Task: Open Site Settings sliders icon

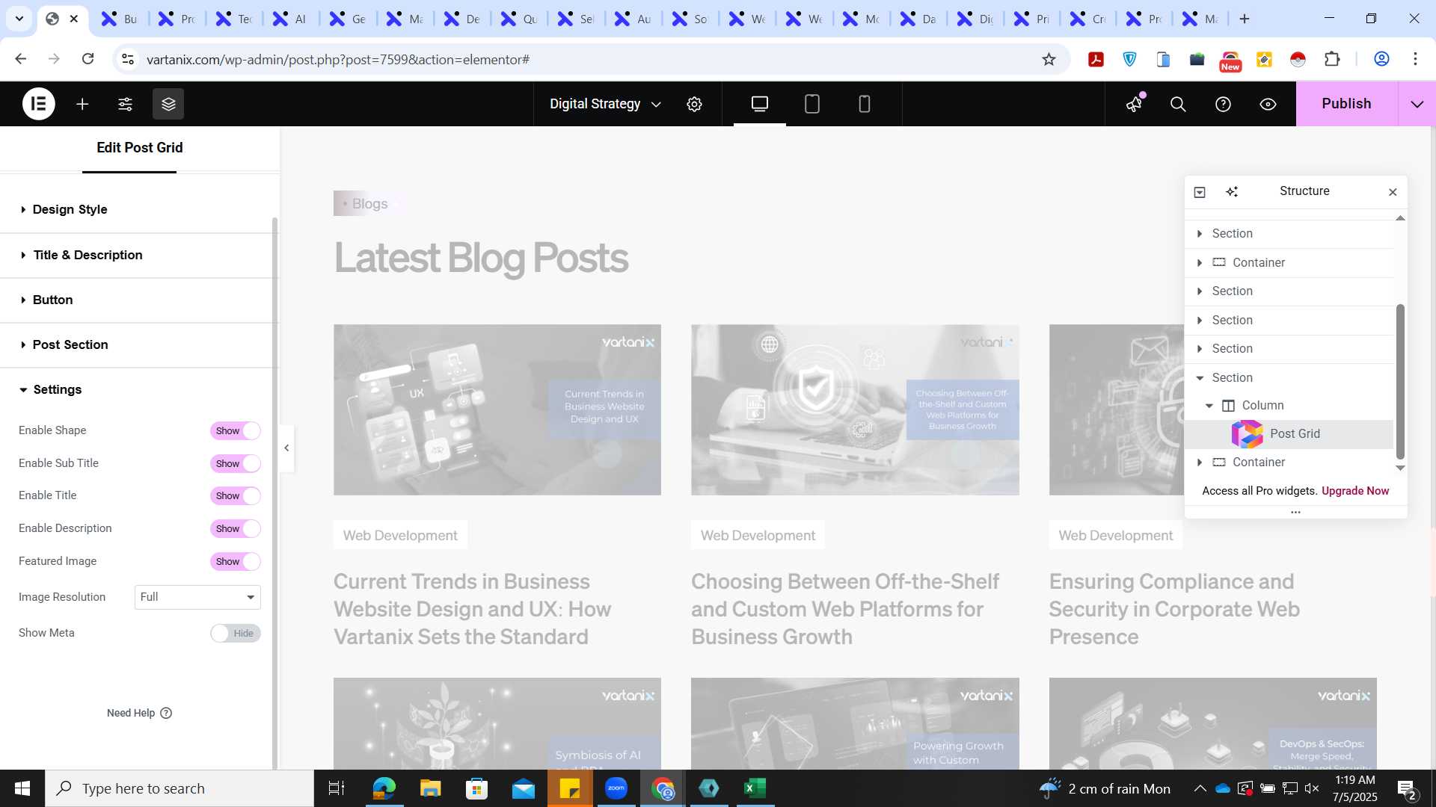Action: pyautogui.click(x=125, y=104)
